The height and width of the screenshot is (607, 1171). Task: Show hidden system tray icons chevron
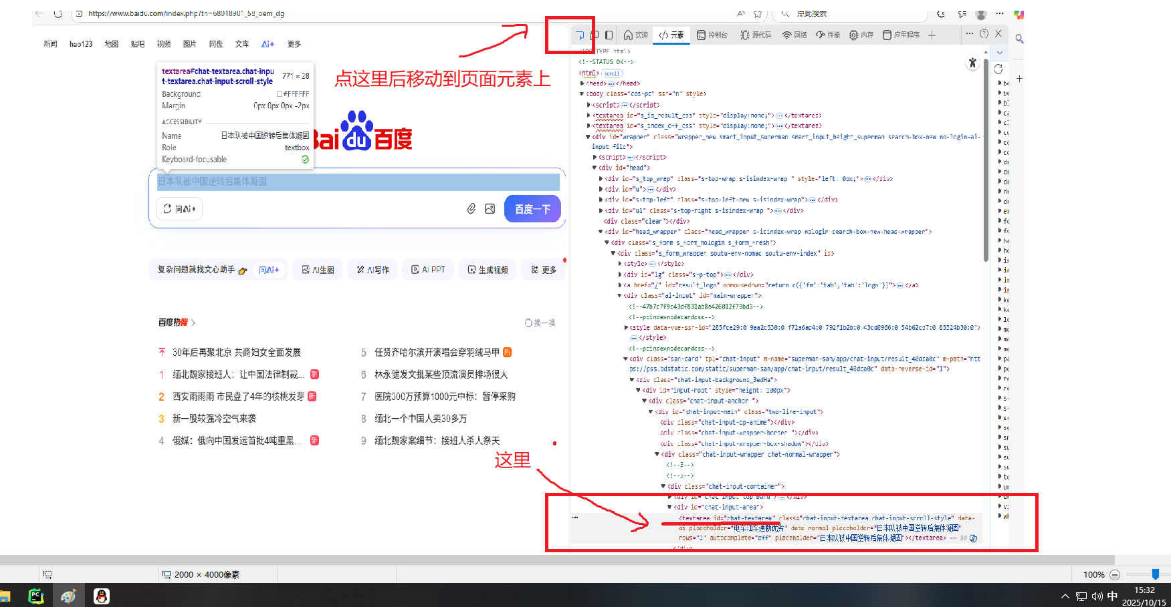coord(1065,596)
